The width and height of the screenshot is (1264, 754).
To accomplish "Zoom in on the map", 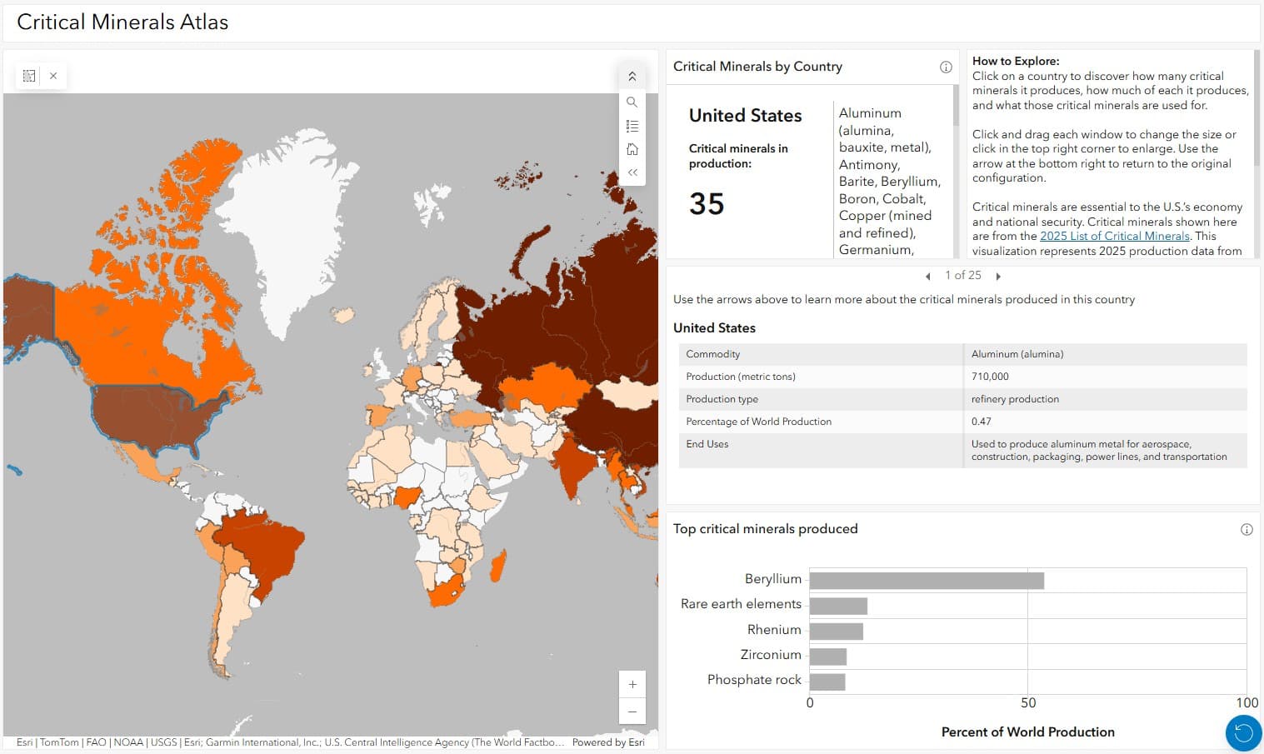I will point(632,685).
